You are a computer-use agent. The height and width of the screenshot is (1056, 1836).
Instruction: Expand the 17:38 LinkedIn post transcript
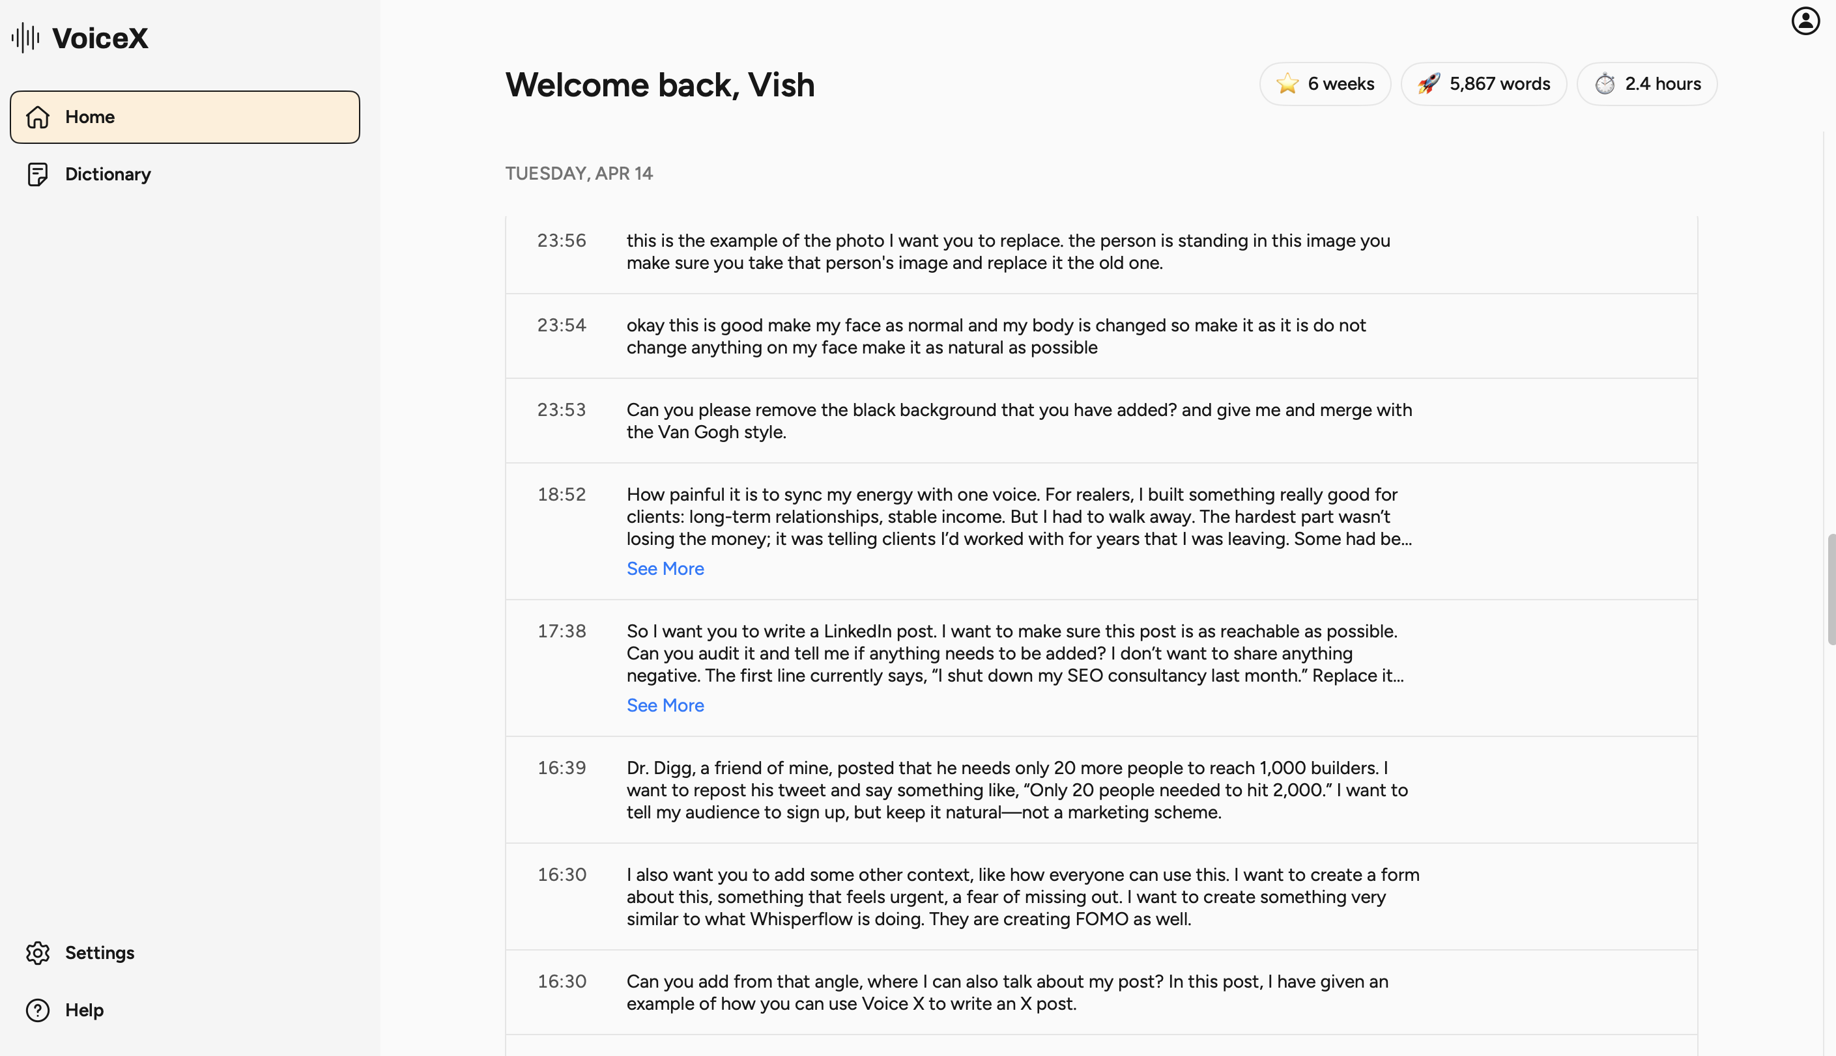[x=665, y=705]
